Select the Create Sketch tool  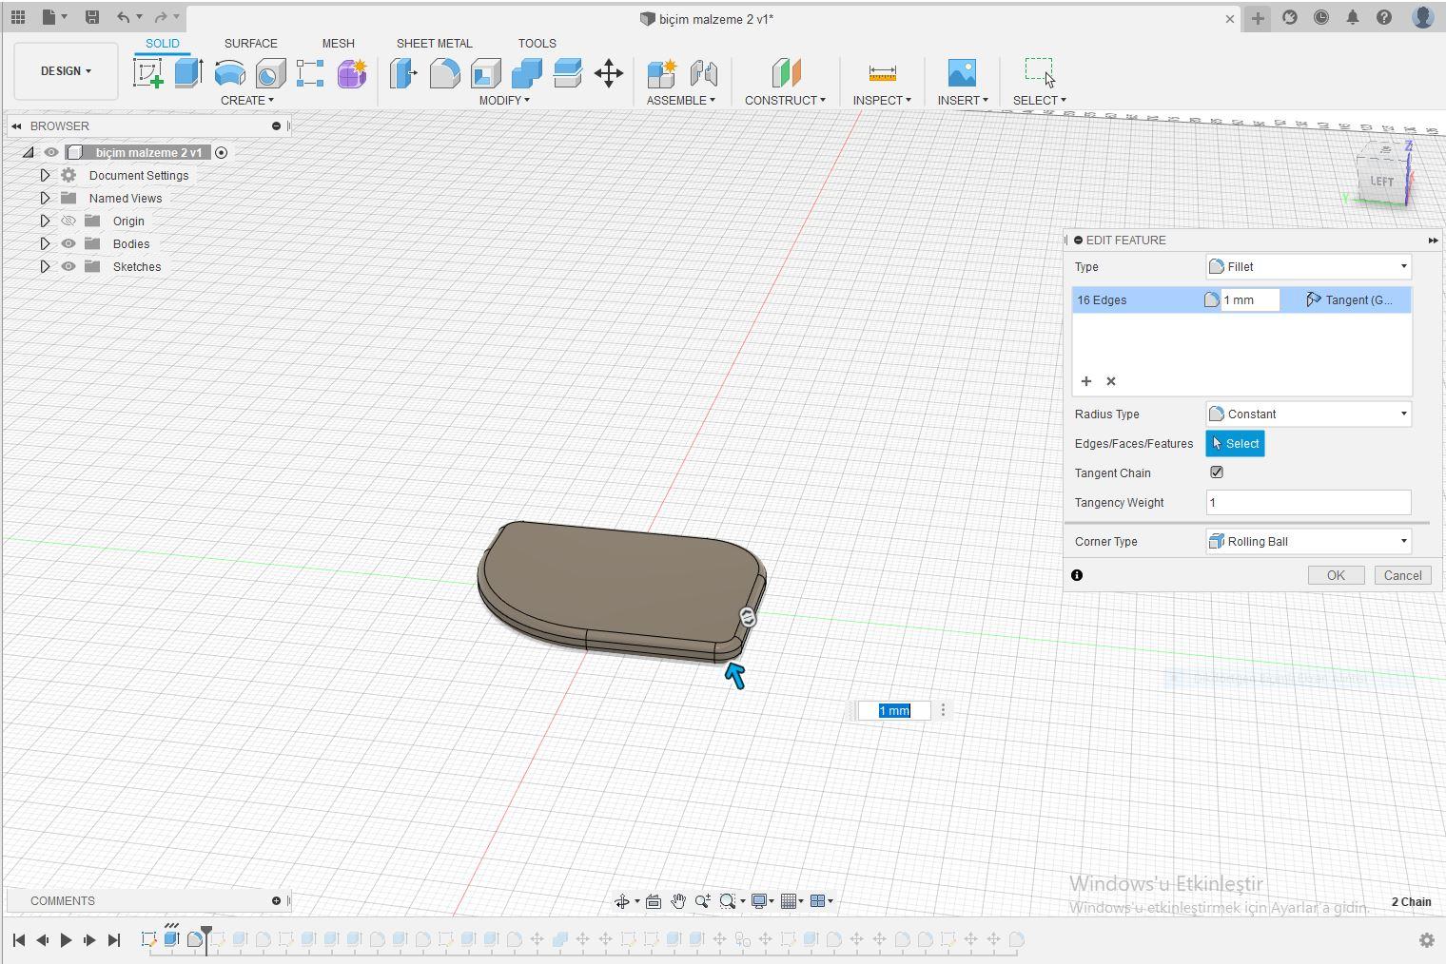[x=148, y=73]
